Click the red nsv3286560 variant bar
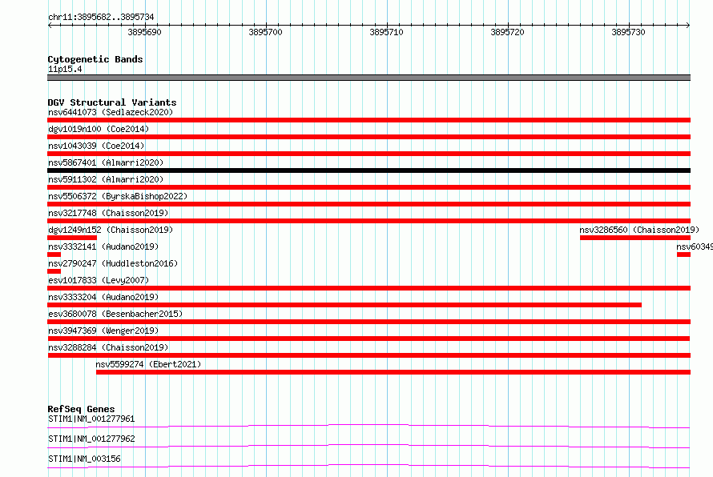The height and width of the screenshot is (477, 713). coord(635,238)
